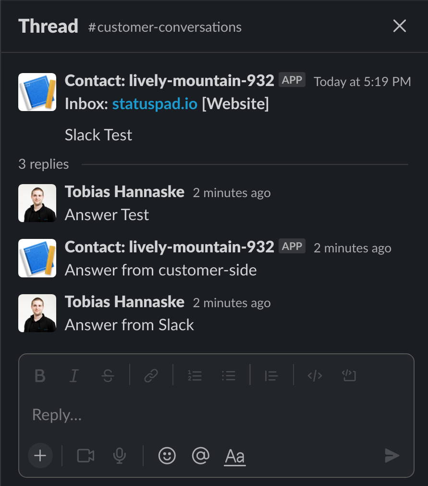The width and height of the screenshot is (428, 486).
Task: Toggle the Aa formatting toolbar
Action: 234,456
